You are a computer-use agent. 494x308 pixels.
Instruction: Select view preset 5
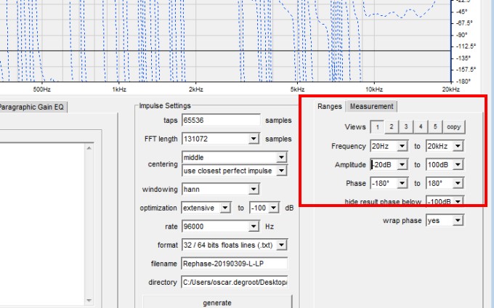click(x=435, y=126)
